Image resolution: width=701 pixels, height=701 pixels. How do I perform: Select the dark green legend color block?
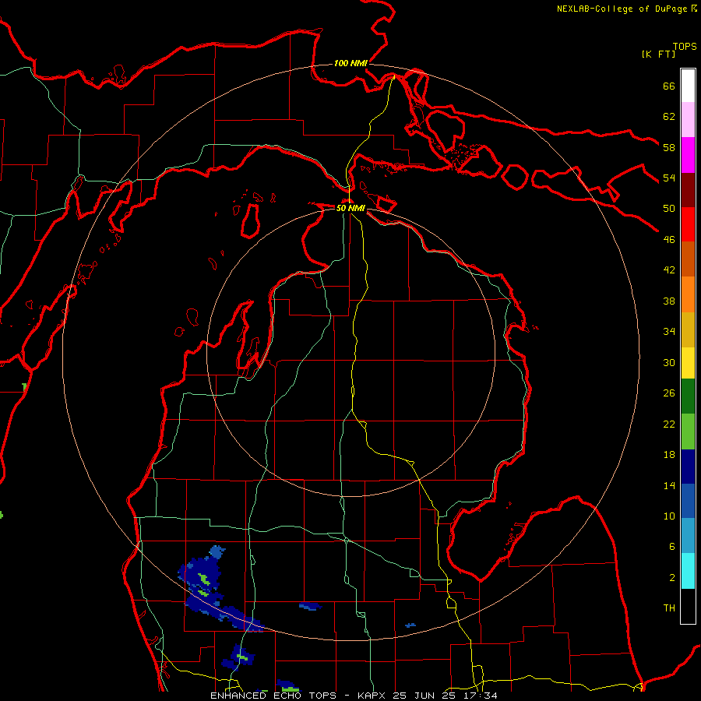pyautogui.click(x=688, y=396)
